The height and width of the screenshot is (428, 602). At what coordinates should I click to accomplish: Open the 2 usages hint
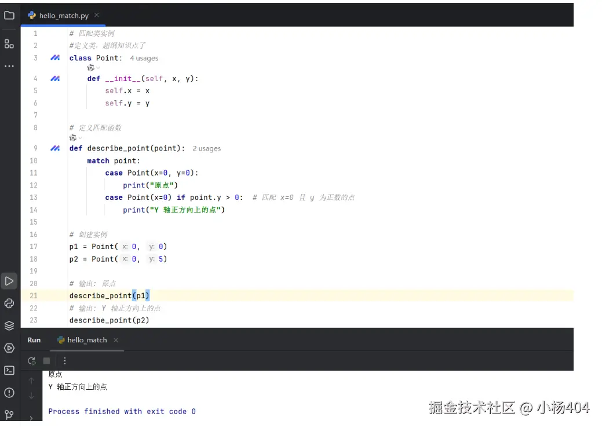(206, 148)
